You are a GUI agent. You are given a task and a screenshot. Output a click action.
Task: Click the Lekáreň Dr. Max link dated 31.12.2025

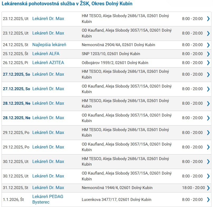(x=48, y=188)
